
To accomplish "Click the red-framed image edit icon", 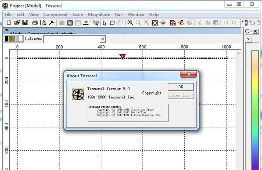I will [173, 23].
